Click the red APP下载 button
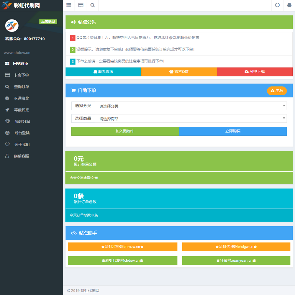This screenshot has width=295, height=295. coord(255,72)
